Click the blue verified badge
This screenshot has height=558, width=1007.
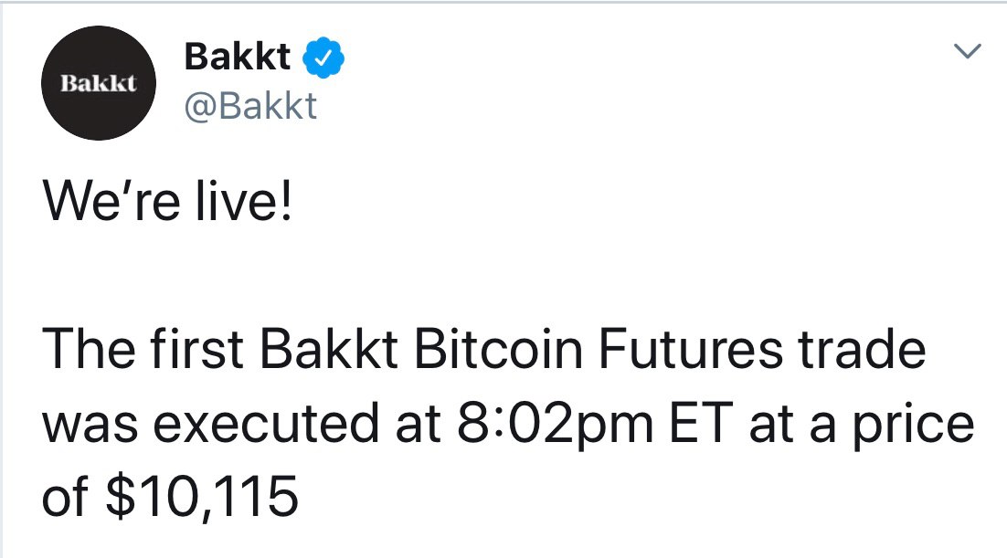323,58
